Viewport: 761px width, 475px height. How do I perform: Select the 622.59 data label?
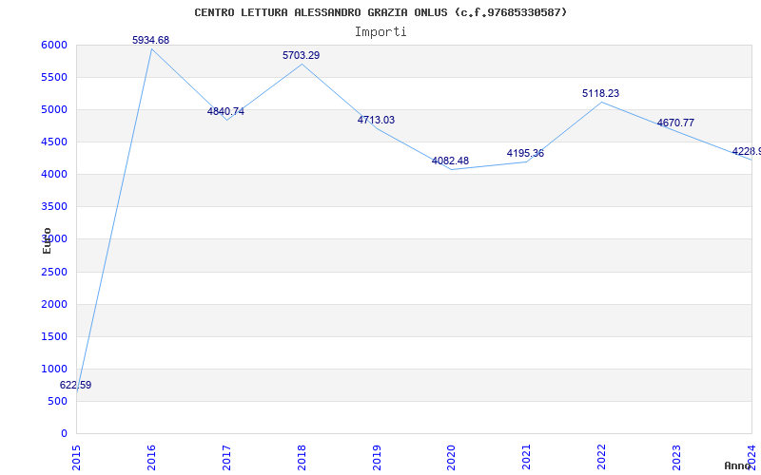76,386
